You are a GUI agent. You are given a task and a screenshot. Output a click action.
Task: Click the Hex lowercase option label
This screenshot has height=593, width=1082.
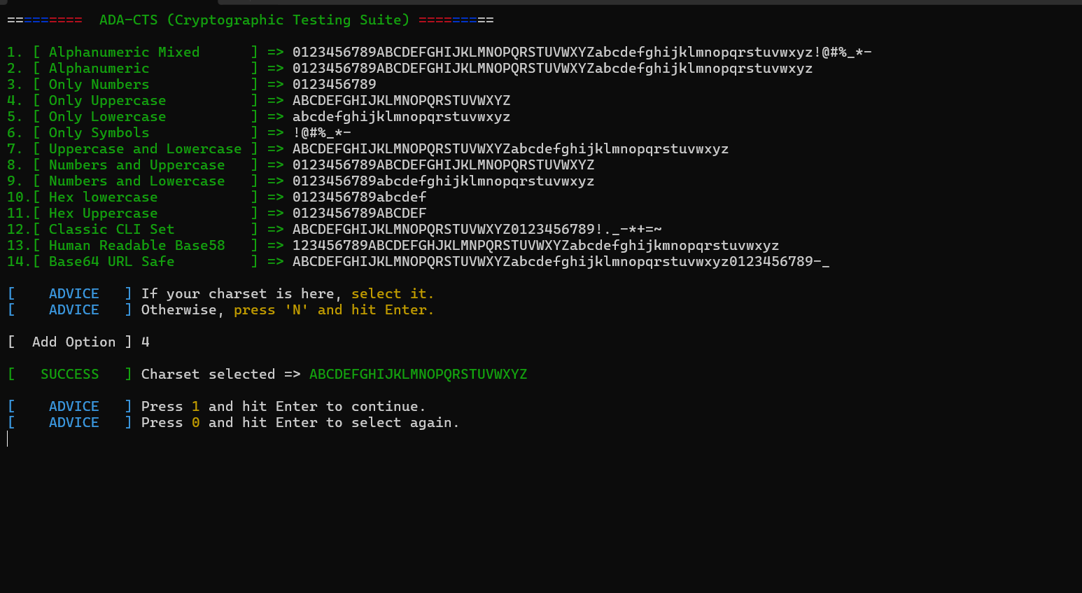point(103,197)
